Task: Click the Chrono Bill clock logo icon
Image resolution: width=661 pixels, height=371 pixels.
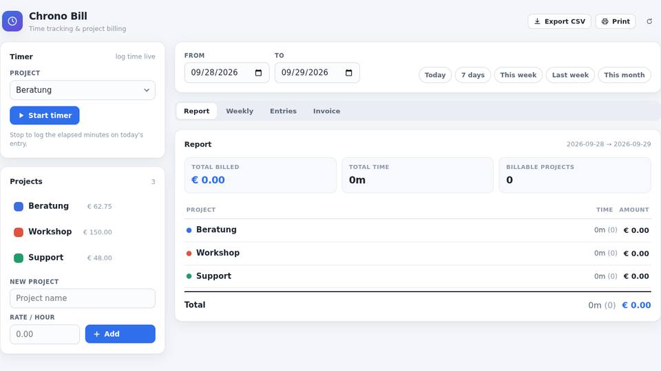Action: [x=12, y=21]
